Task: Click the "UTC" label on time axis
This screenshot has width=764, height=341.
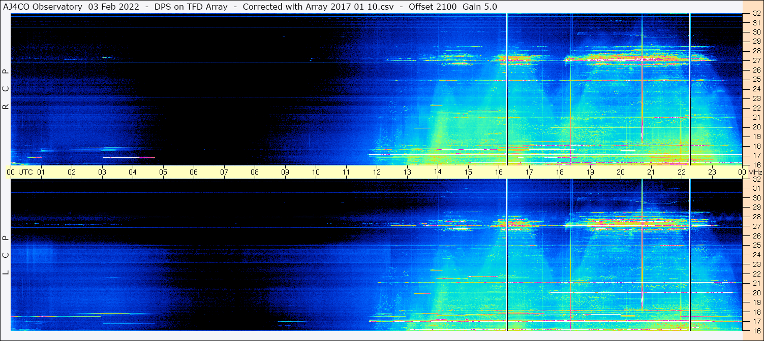Action: tap(26, 172)
